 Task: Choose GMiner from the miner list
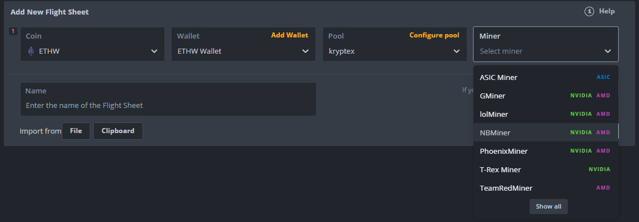click(546, 96)
